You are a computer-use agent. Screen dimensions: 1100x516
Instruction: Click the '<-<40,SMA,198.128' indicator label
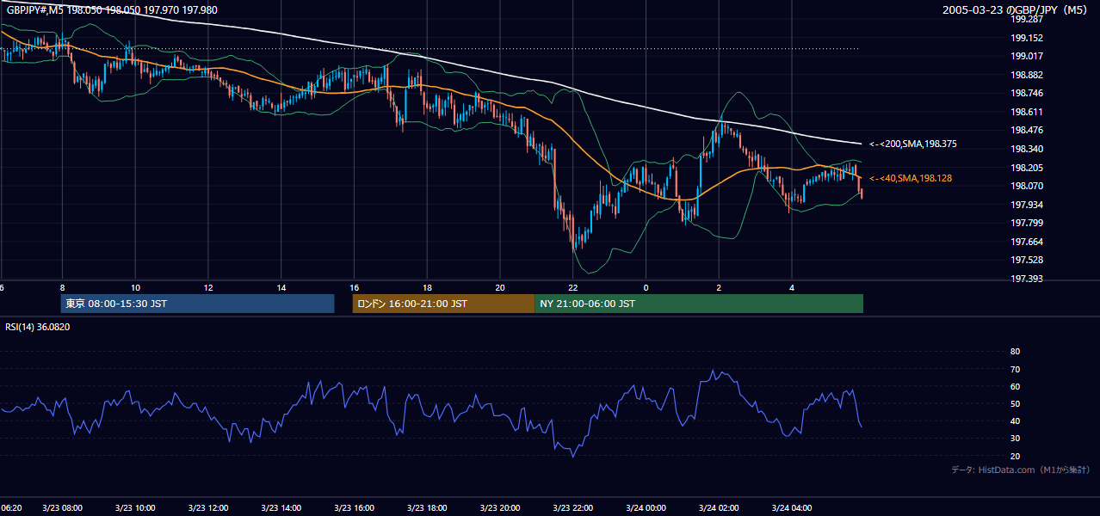(x=912, y=178)
